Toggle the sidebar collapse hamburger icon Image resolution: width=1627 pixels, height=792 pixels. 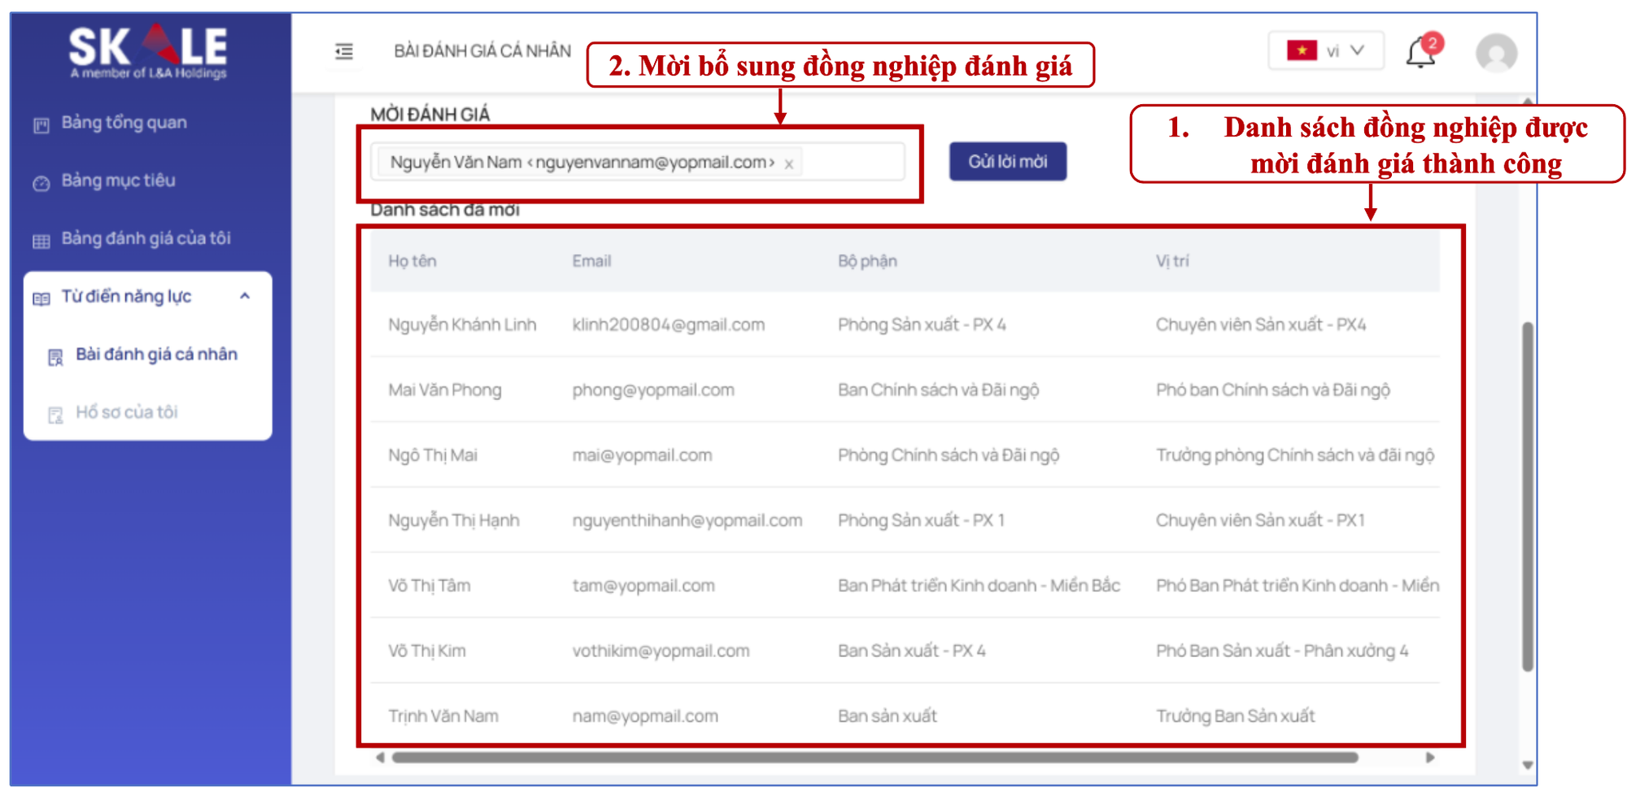[344, 52]
